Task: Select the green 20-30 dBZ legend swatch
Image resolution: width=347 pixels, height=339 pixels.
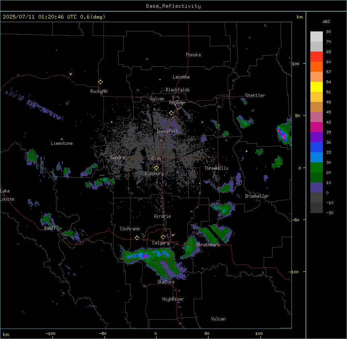Action: pyautogui.click(x=316, y=167)
